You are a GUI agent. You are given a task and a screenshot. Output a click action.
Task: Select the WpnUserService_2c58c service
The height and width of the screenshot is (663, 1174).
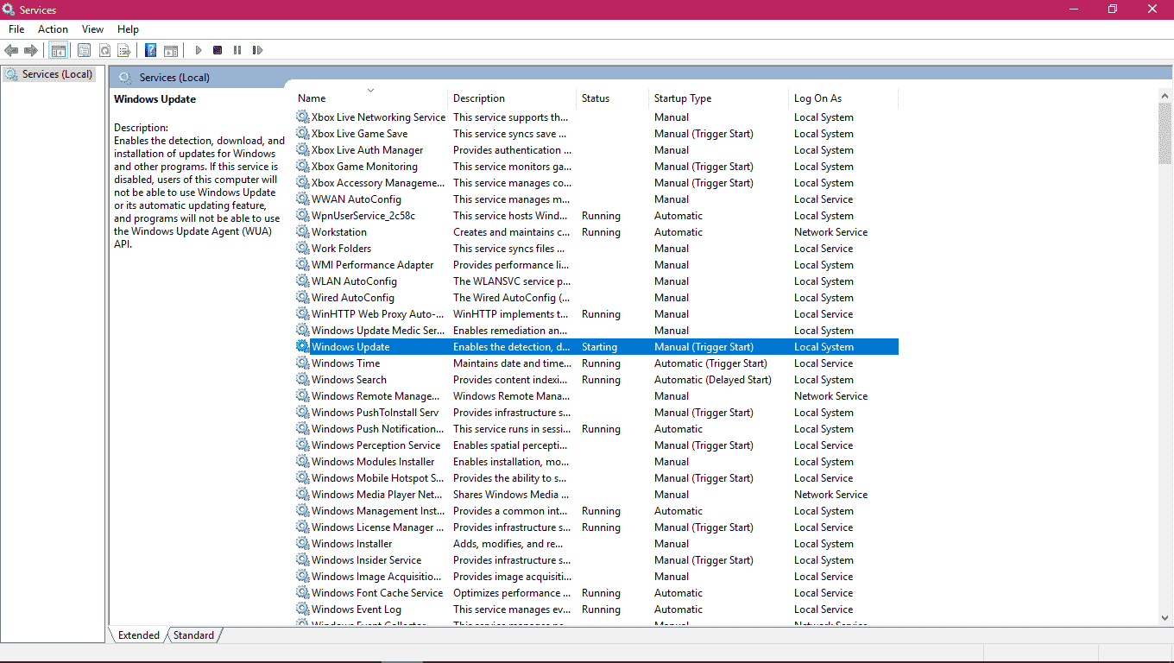596,216
